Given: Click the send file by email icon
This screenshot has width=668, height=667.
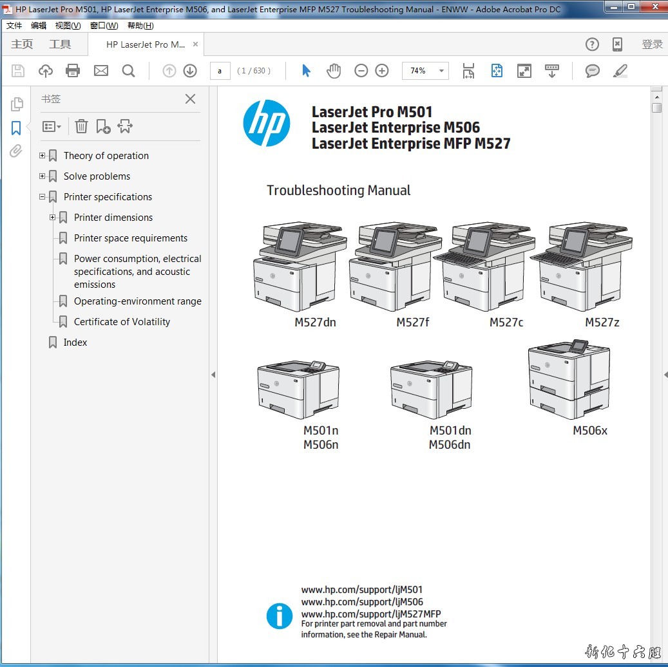Looking at the screenshot, I should [x=101, y=71].
